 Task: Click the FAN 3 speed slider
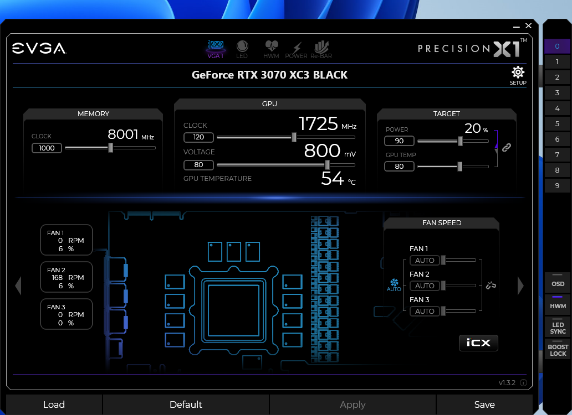coord(458,311)
